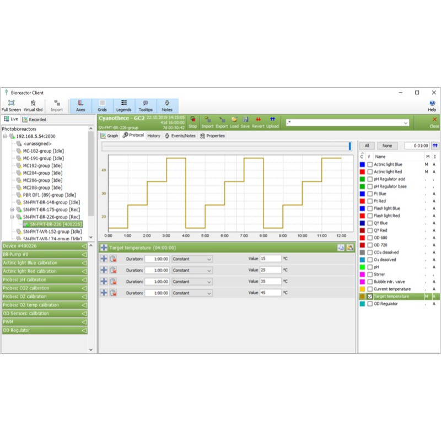Open the Events/Notes tab
Screen dimensions: 441x441
pos(180,136)
